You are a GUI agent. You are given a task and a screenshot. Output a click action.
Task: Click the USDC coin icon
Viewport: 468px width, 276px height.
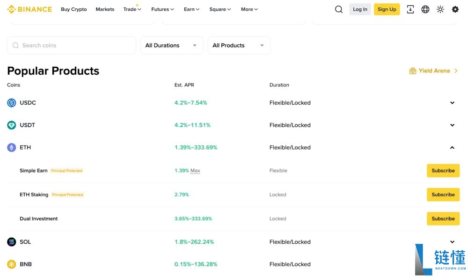[11, 103]
